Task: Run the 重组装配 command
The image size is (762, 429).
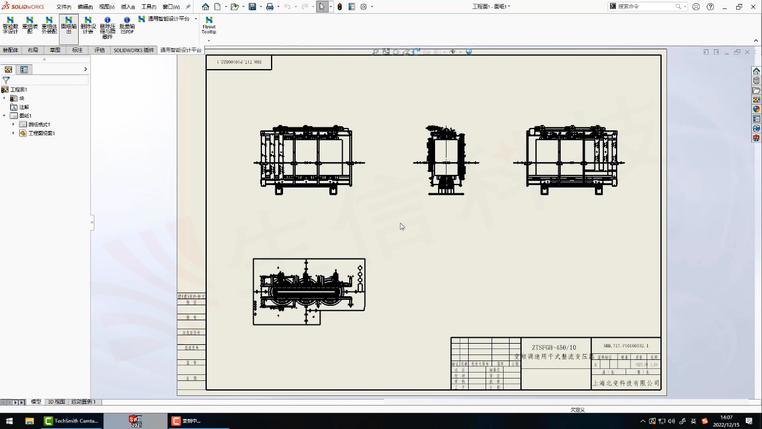Action: (29, 25)
